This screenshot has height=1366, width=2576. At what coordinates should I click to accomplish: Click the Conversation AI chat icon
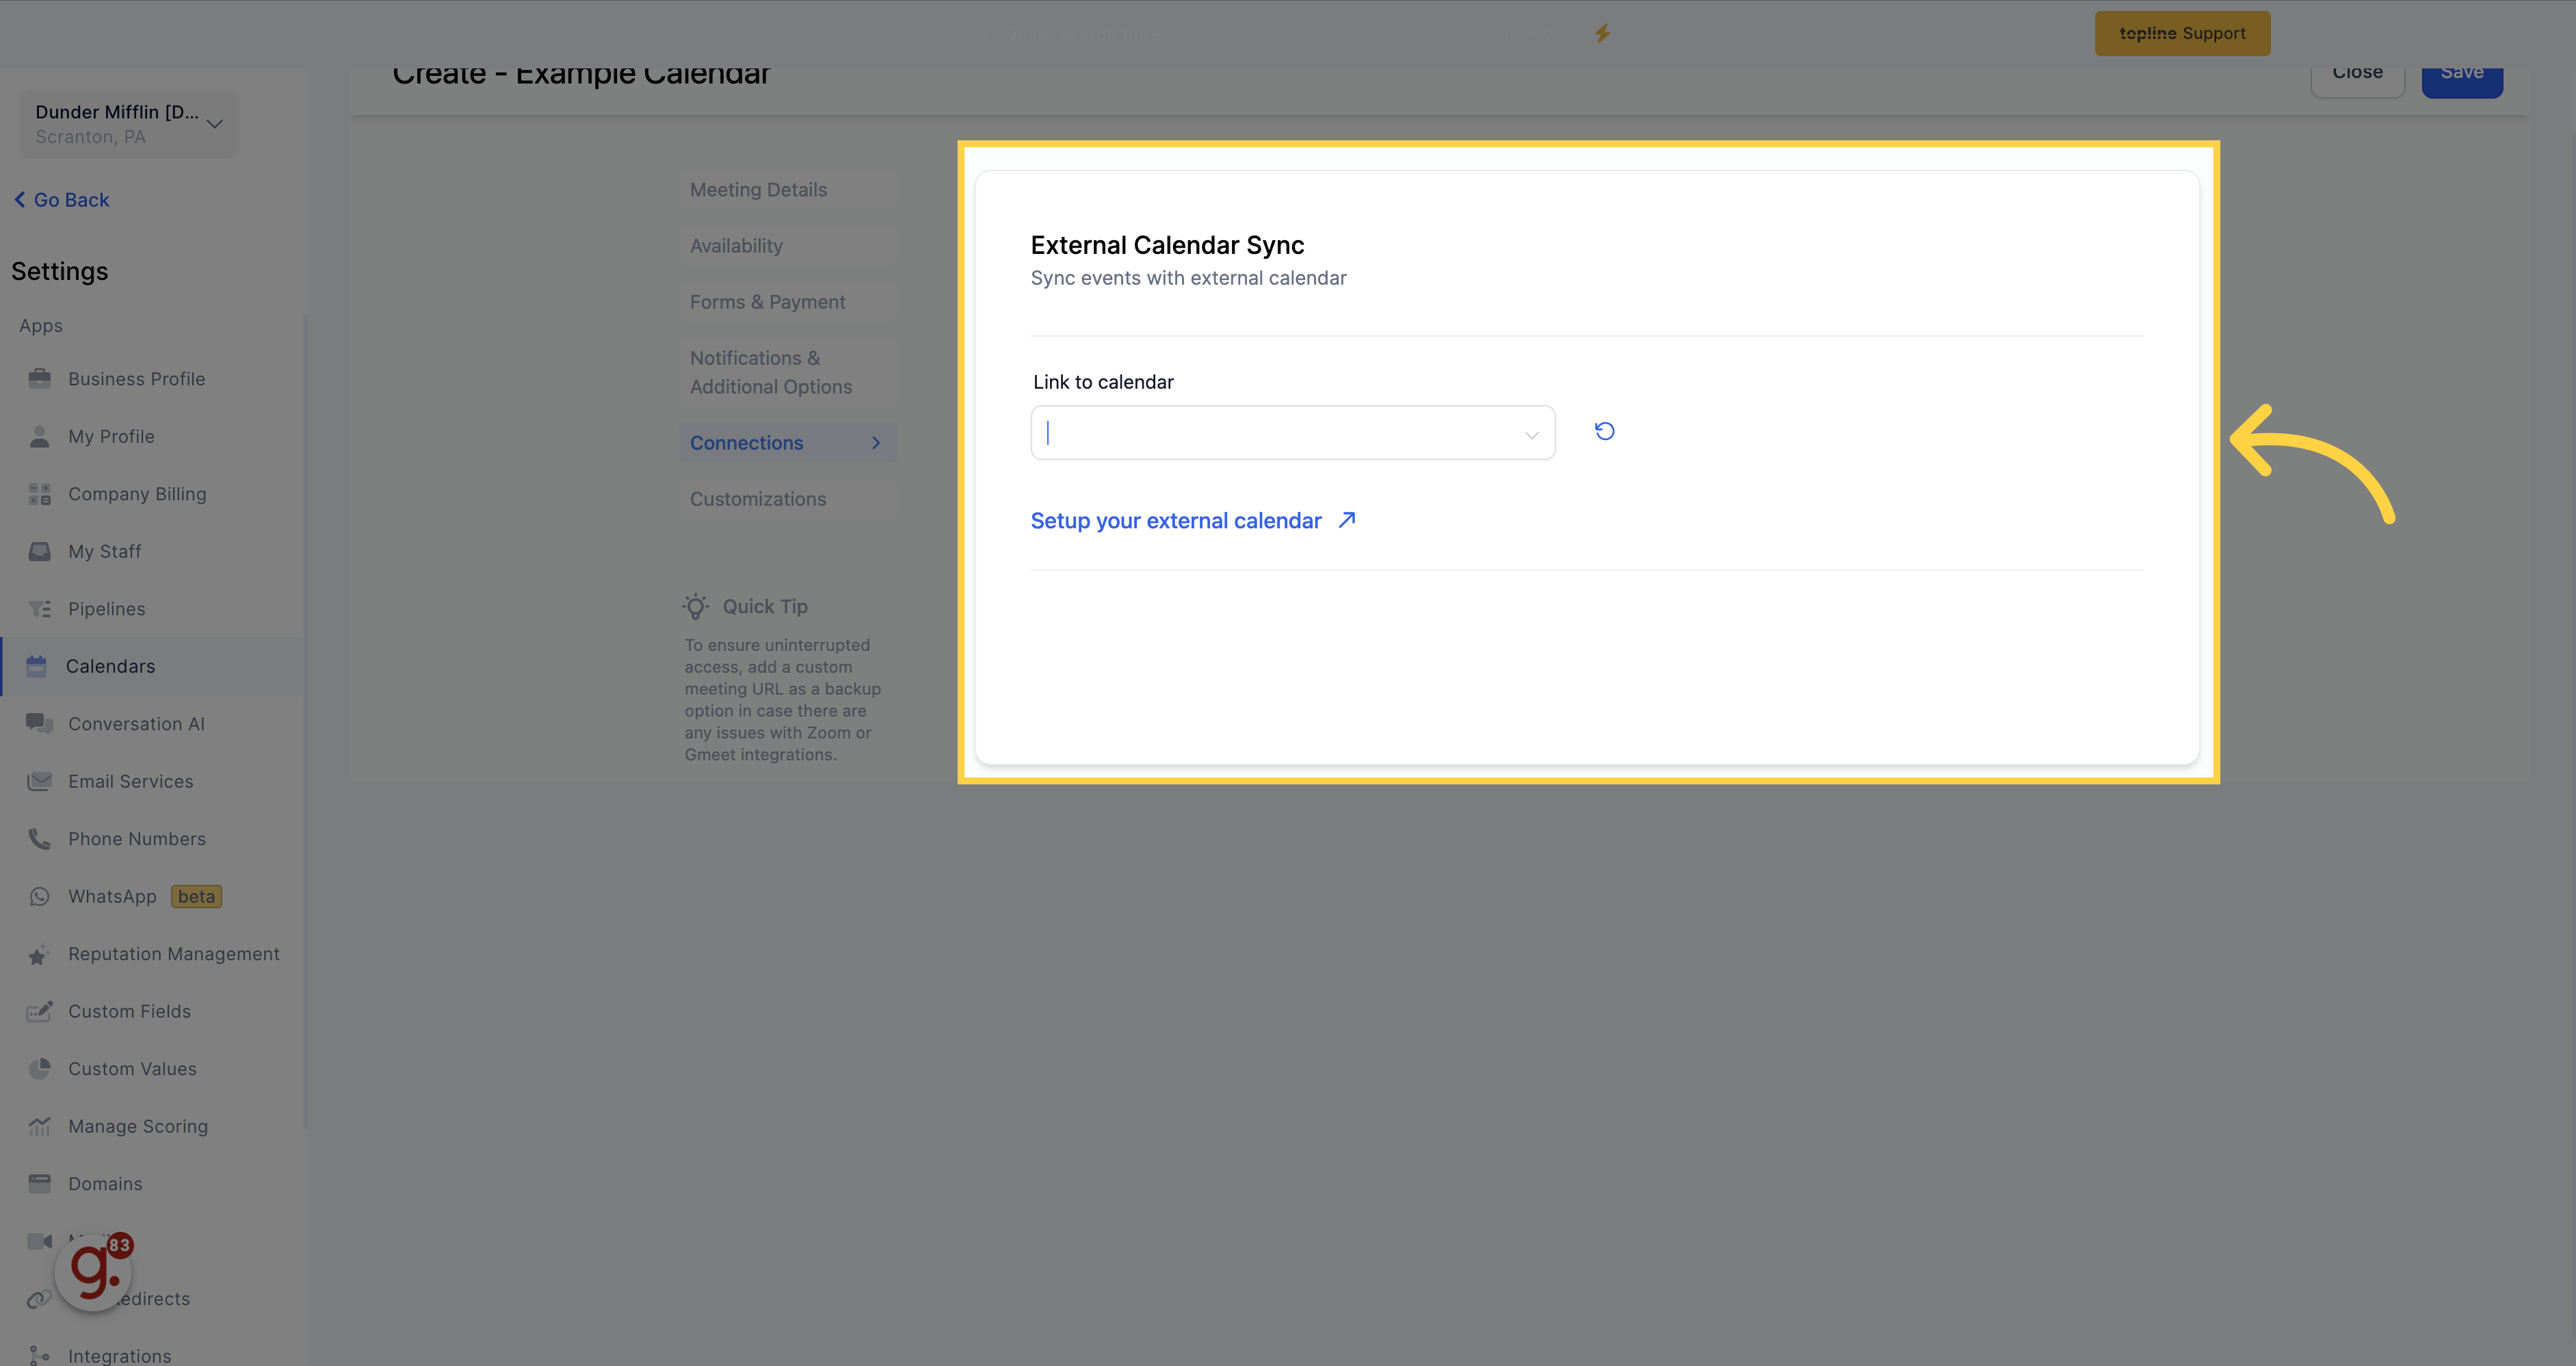(40, 723)
